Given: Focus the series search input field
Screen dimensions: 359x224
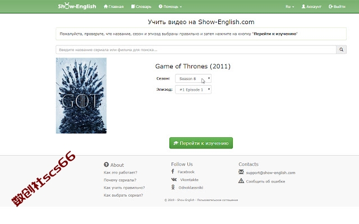Looking at the screenshot, I should tap(196, 50).
